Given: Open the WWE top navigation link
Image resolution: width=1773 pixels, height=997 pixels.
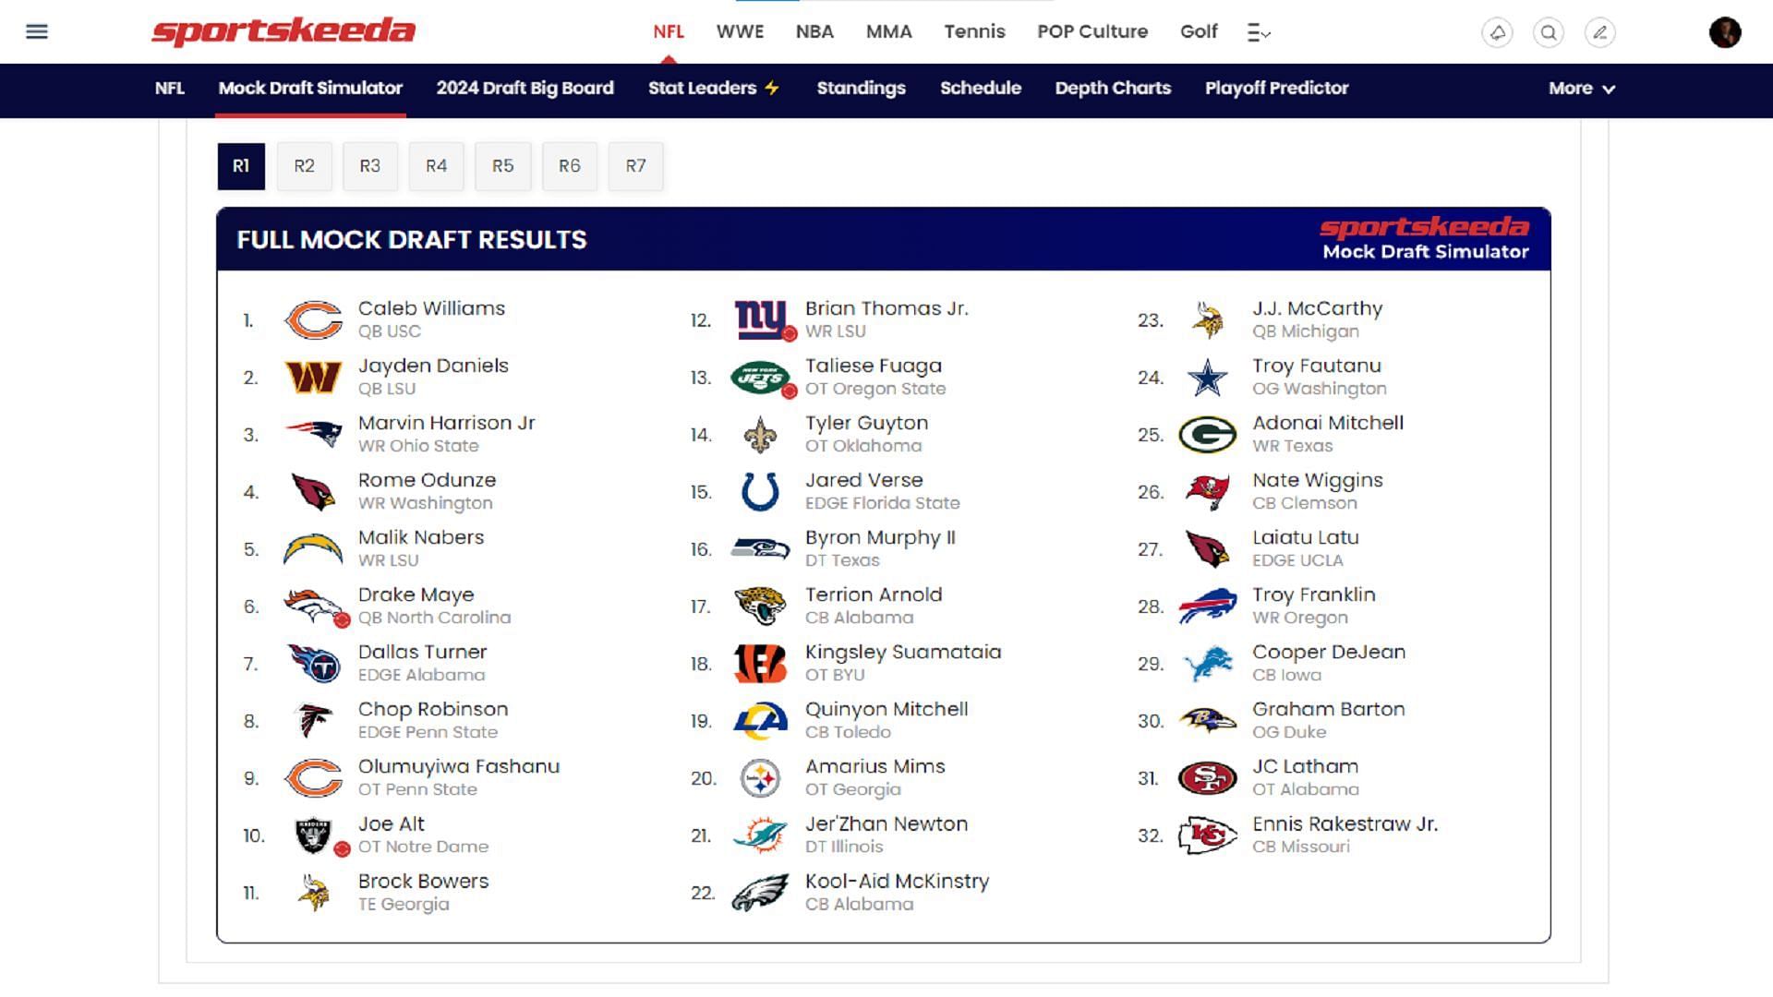Looking at the screenshot, I should (x=740, y=31).
